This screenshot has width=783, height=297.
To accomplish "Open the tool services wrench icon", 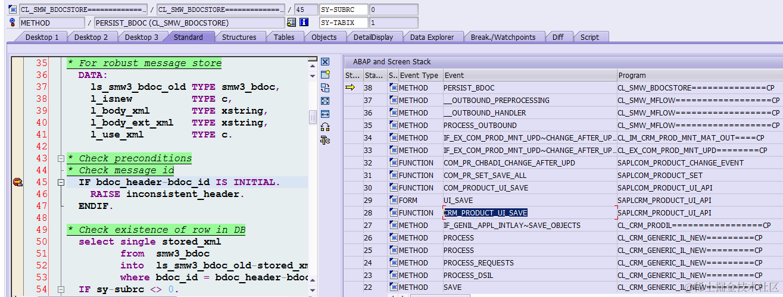I will coord(325,140).
